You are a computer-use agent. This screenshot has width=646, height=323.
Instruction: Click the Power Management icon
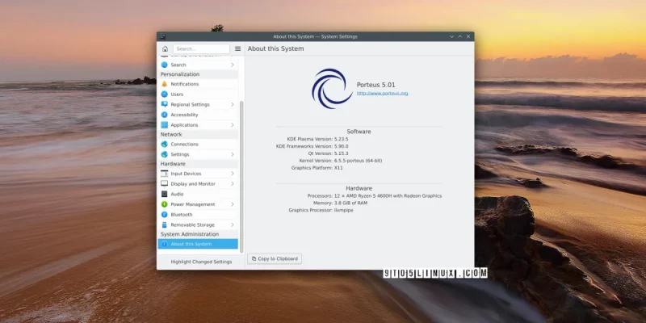[165, 204]
